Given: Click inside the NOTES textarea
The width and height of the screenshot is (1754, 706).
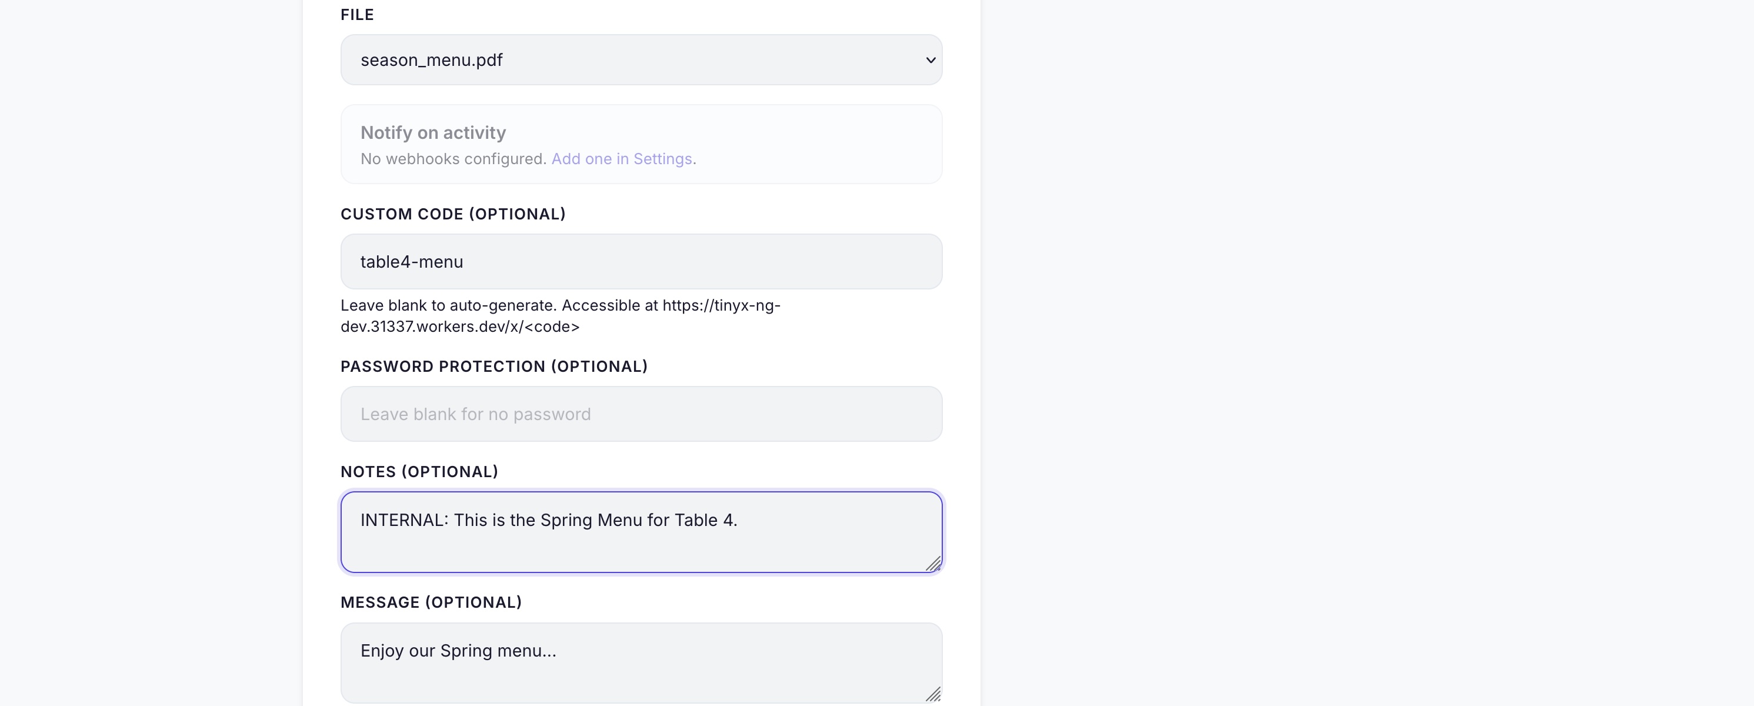Looking at the screenshot, I should 641,532.
